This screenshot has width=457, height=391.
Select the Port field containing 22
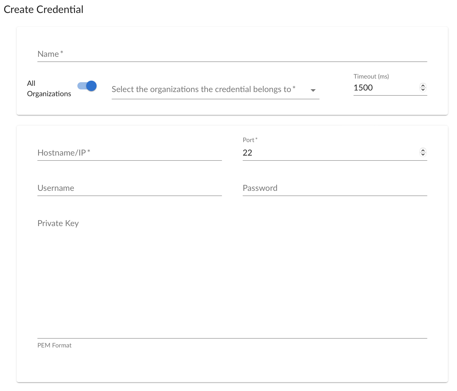[330, 153]
